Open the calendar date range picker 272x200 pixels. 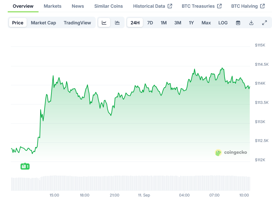tap(238, 23)
